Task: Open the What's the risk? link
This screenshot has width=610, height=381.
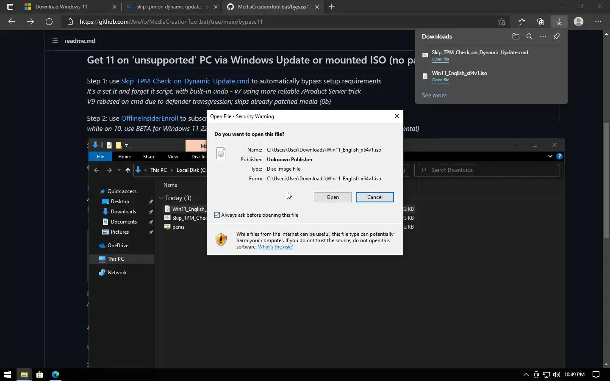Action: point(275,247)
